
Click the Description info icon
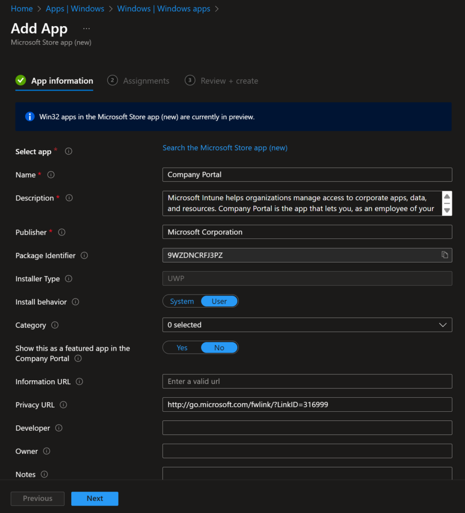[69, 198]
